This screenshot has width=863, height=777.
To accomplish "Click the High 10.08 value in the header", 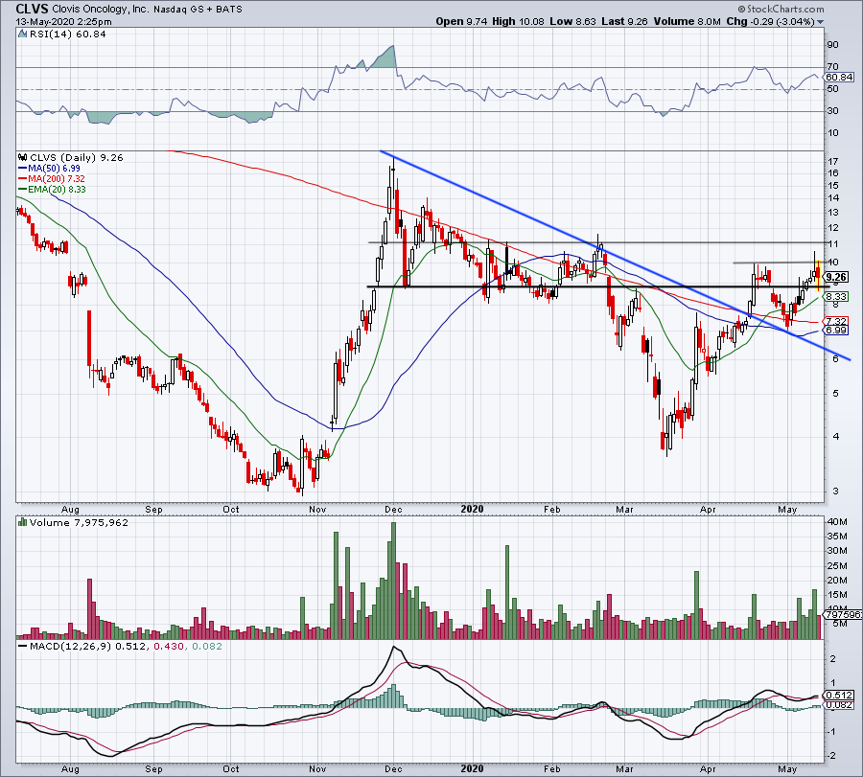I will coord(519,21).
